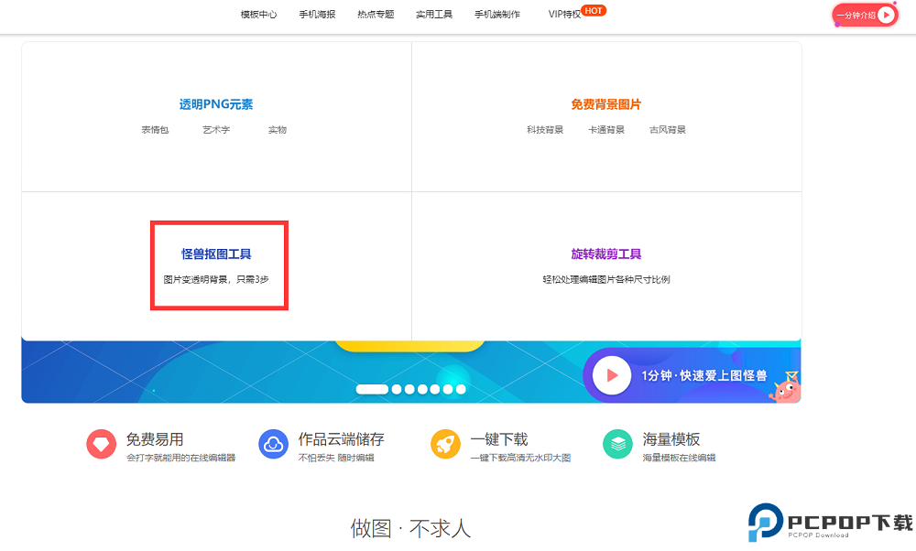Select the 科技背景 background category
916x551 pixels.
pyautogui.click(x=545, y=130)
